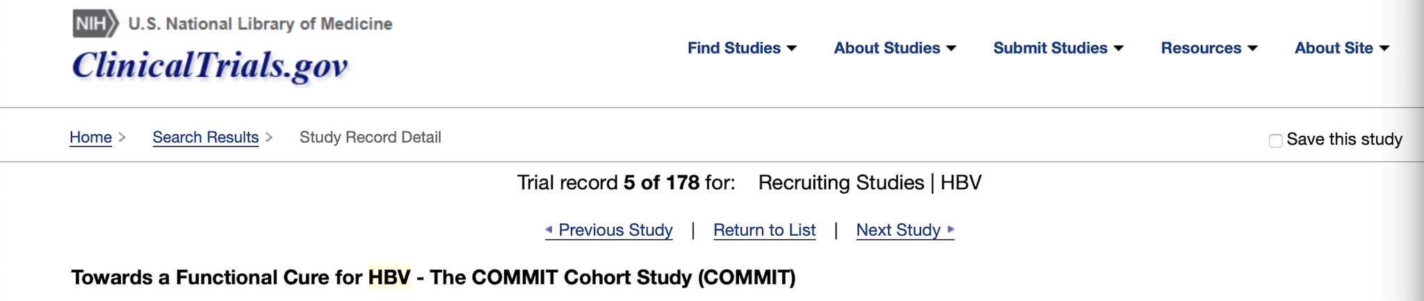This screenshot has height=301, width=1424.
Task: Click the chevron after Search Results
Action: point(269,137)
